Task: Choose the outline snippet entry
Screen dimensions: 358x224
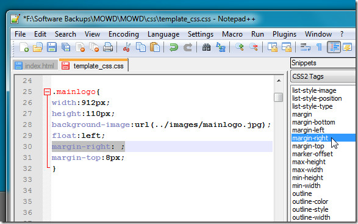Action: (302, 194)
